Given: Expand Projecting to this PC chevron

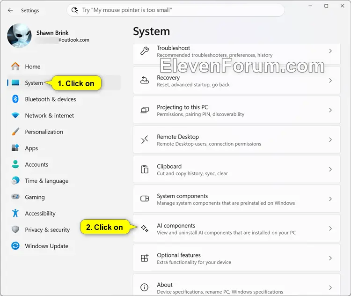Looking at the screenshot, I should coord(330,110).
